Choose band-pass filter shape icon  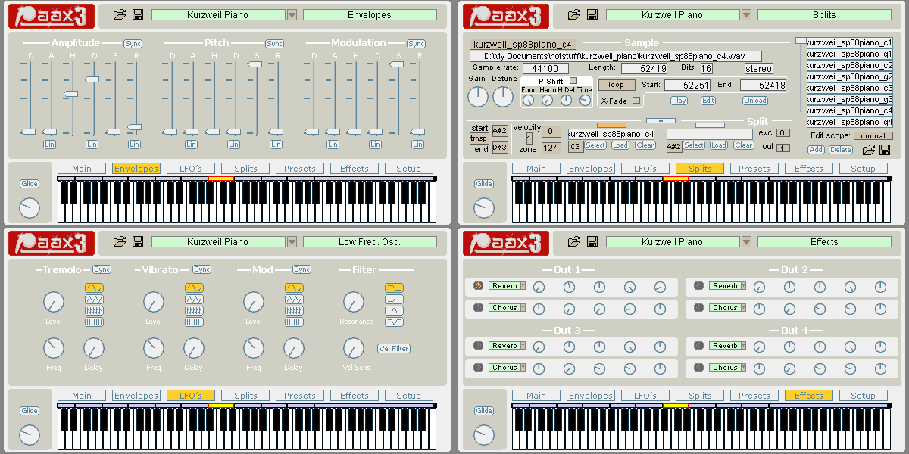tap(394, 310)
